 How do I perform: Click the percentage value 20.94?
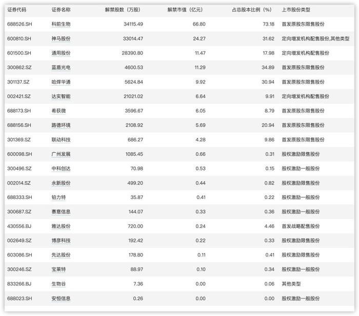point(268,125)
